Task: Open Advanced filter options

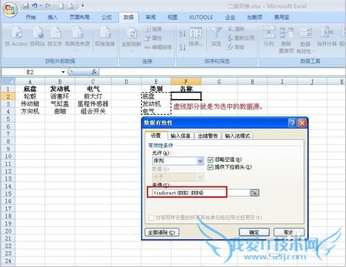Action: pyautogui.click(x=236, y=47)
